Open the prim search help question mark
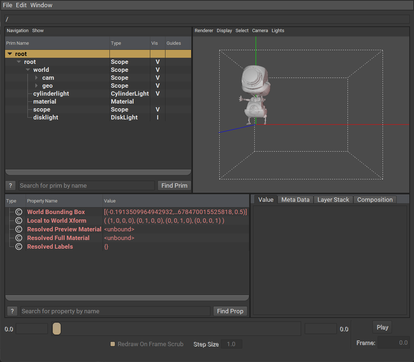The height and width of the screenshot is (362, 414). [x=11, y=186]
